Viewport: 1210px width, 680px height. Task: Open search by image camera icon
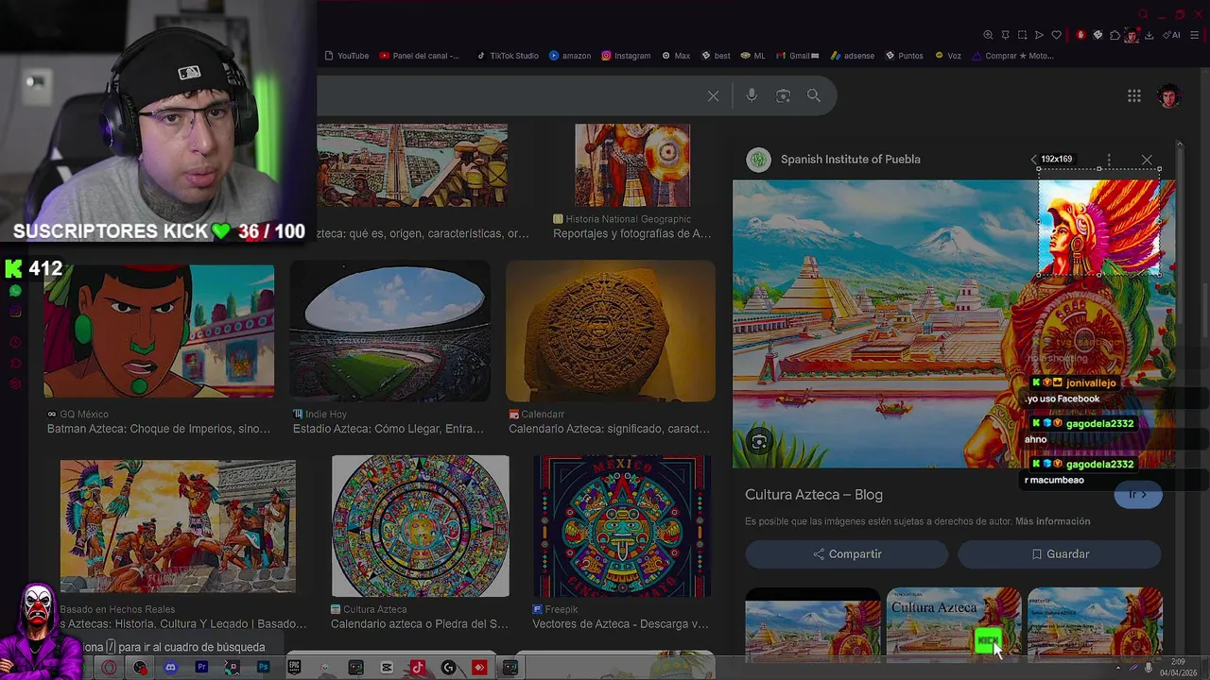coord(783,95)
